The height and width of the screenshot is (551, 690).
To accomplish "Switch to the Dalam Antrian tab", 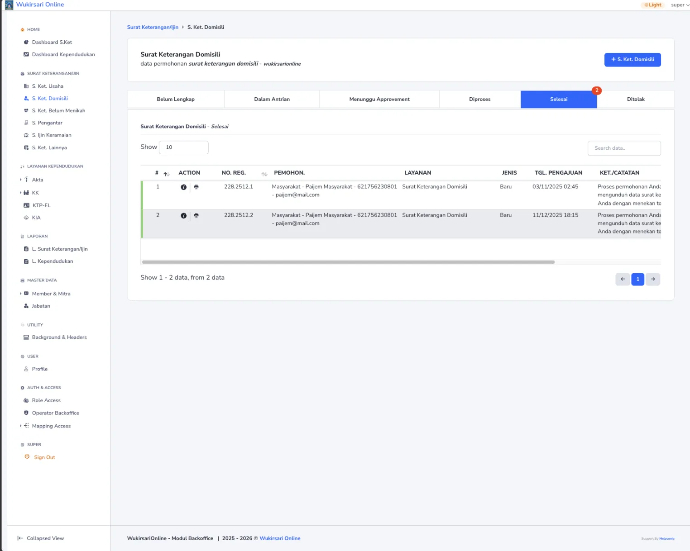I will pyautogui.click(x=272, y=99).
